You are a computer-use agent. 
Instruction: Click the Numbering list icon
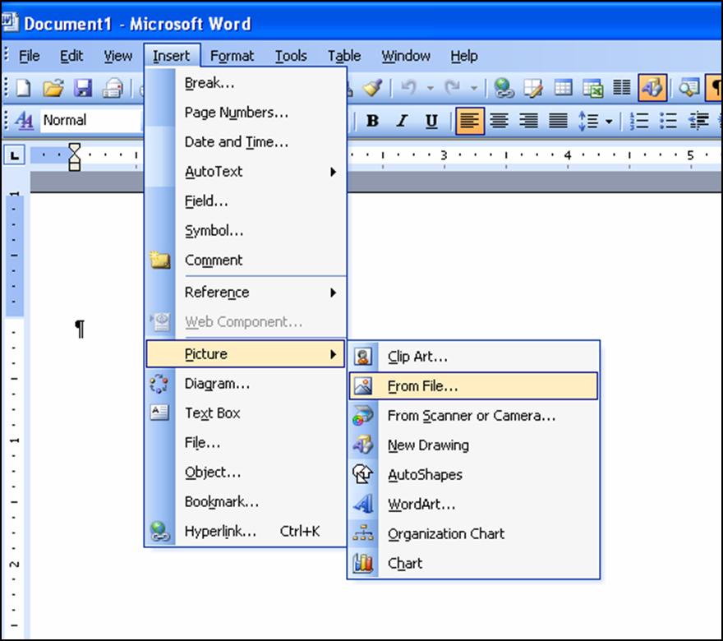click(x=639, y=121)
